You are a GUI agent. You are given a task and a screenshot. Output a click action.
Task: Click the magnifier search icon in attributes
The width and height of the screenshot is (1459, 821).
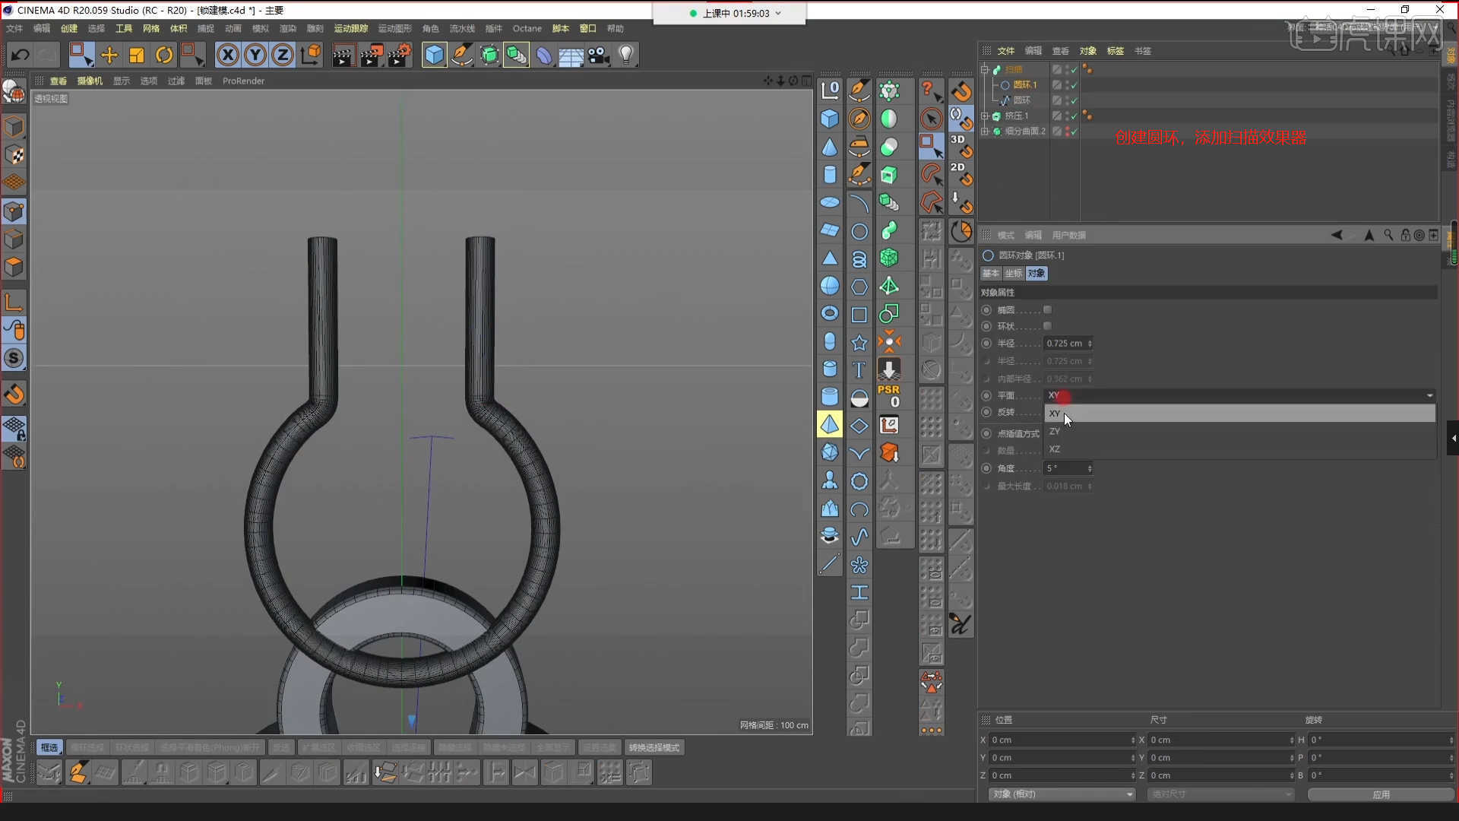tap(1388, 235)
